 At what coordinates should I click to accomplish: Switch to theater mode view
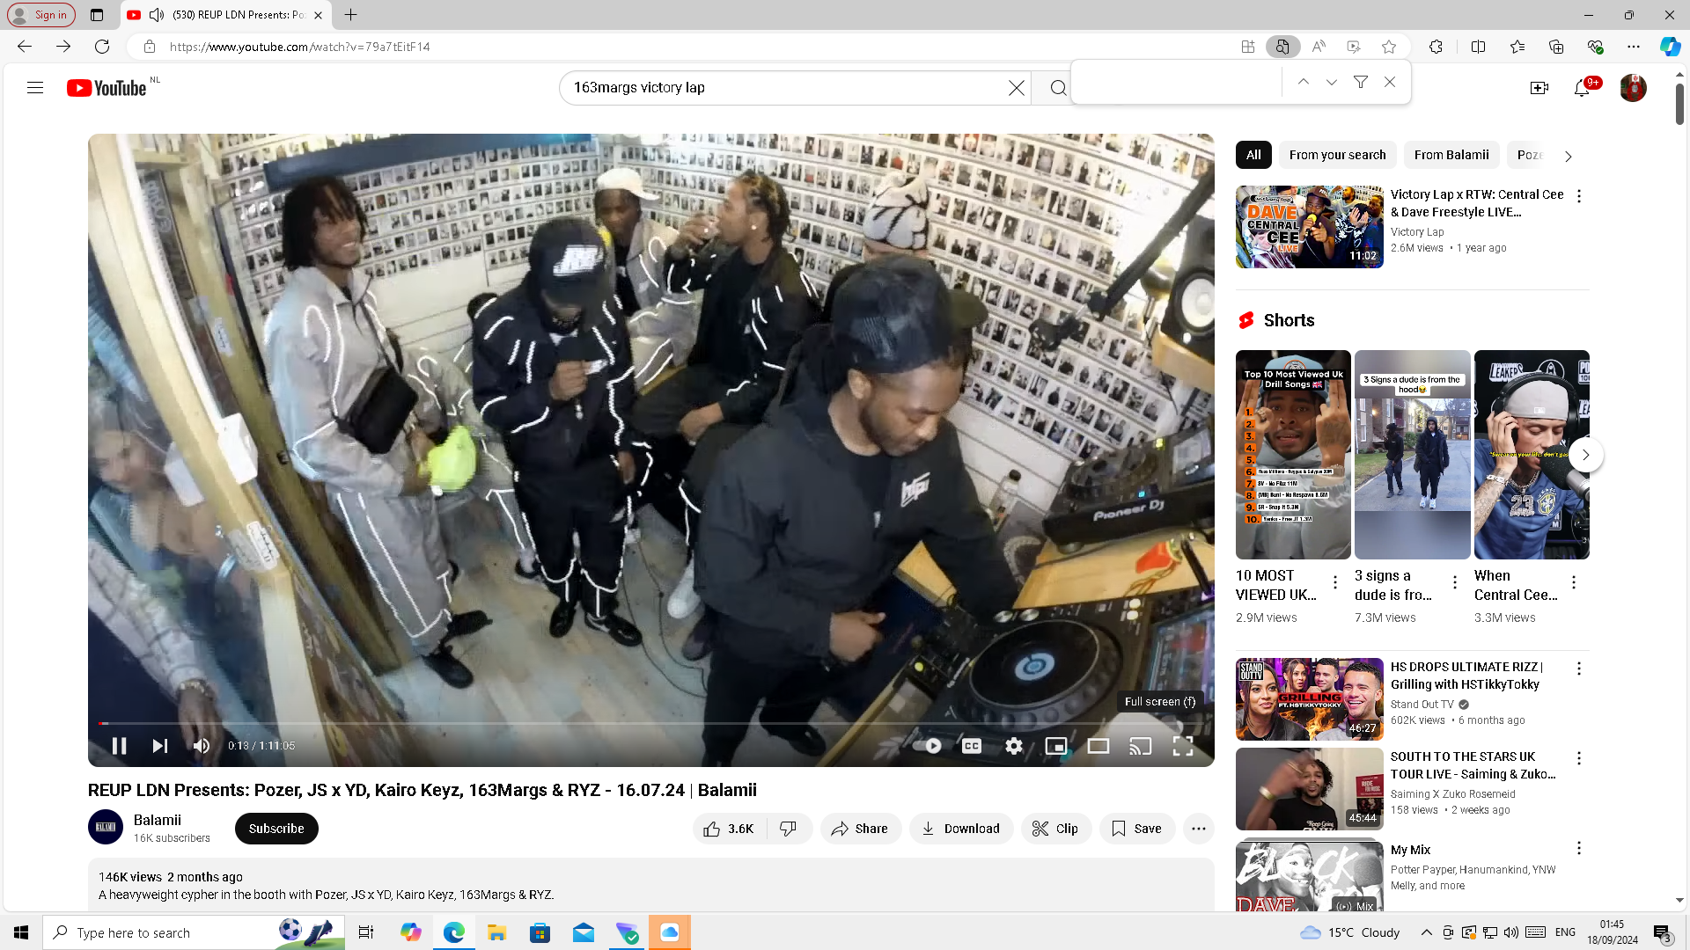pos(1098,746)
